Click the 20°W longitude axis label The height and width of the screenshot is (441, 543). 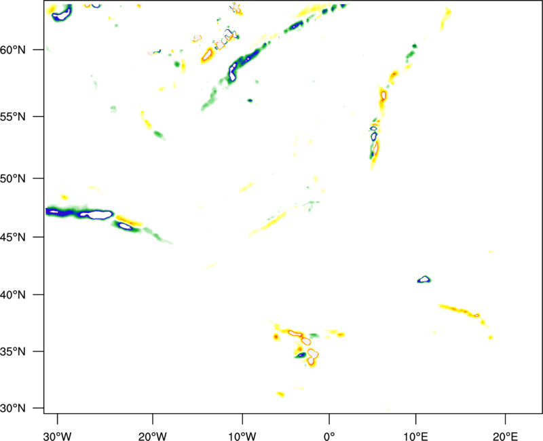tap(153, 436)
